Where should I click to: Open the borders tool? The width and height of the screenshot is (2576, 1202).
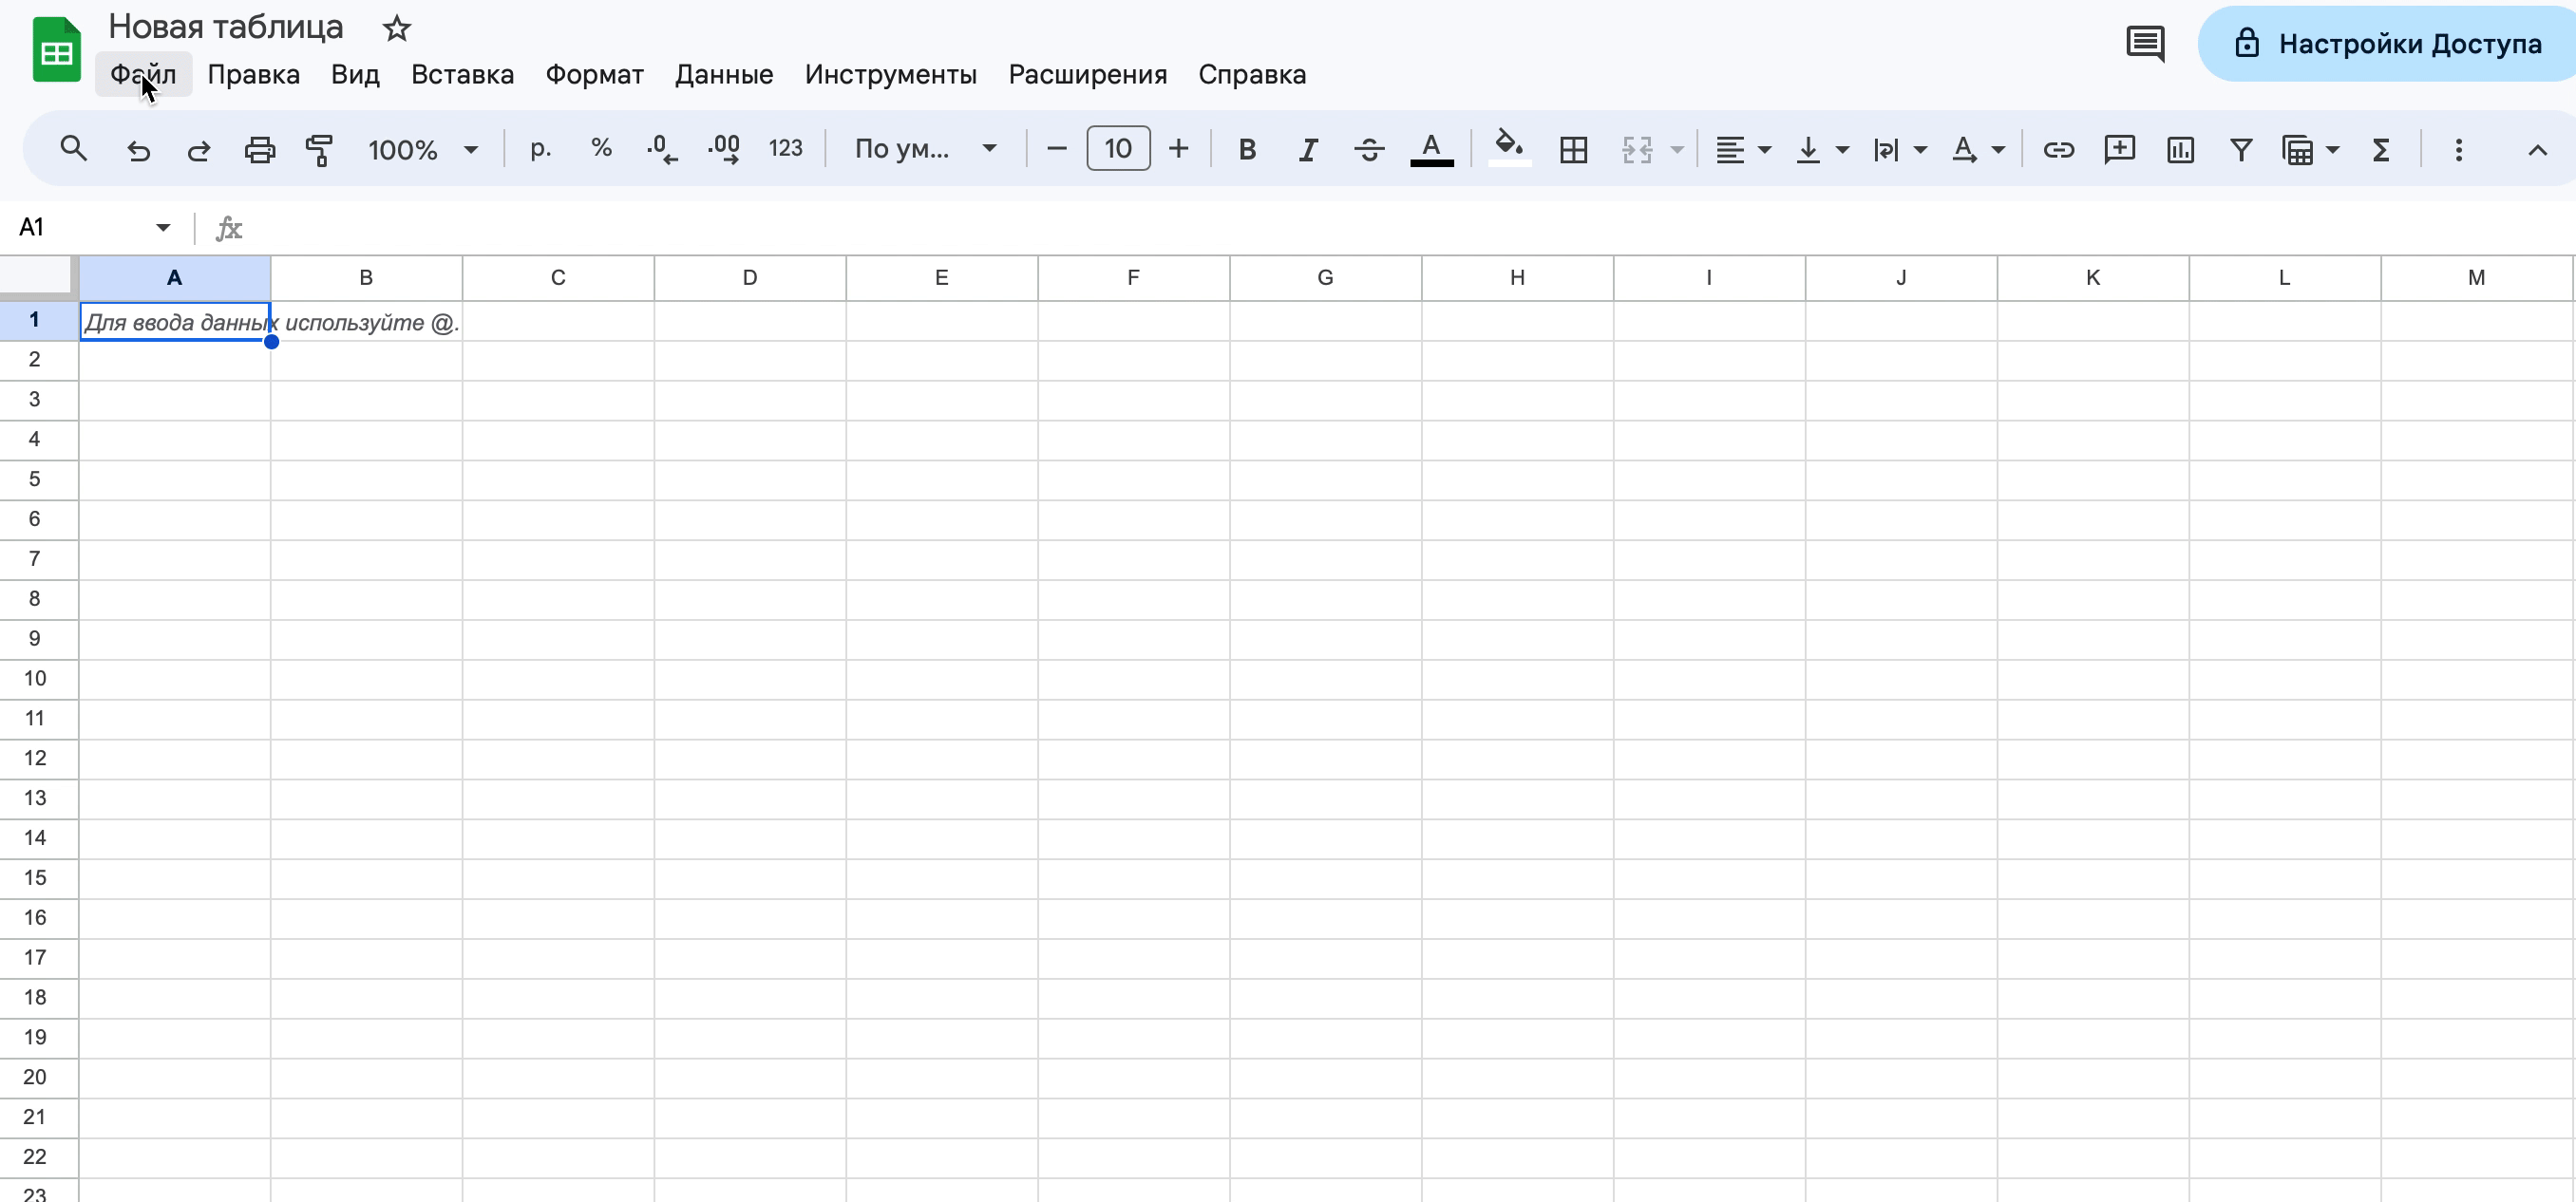[x=1574, y=150]
